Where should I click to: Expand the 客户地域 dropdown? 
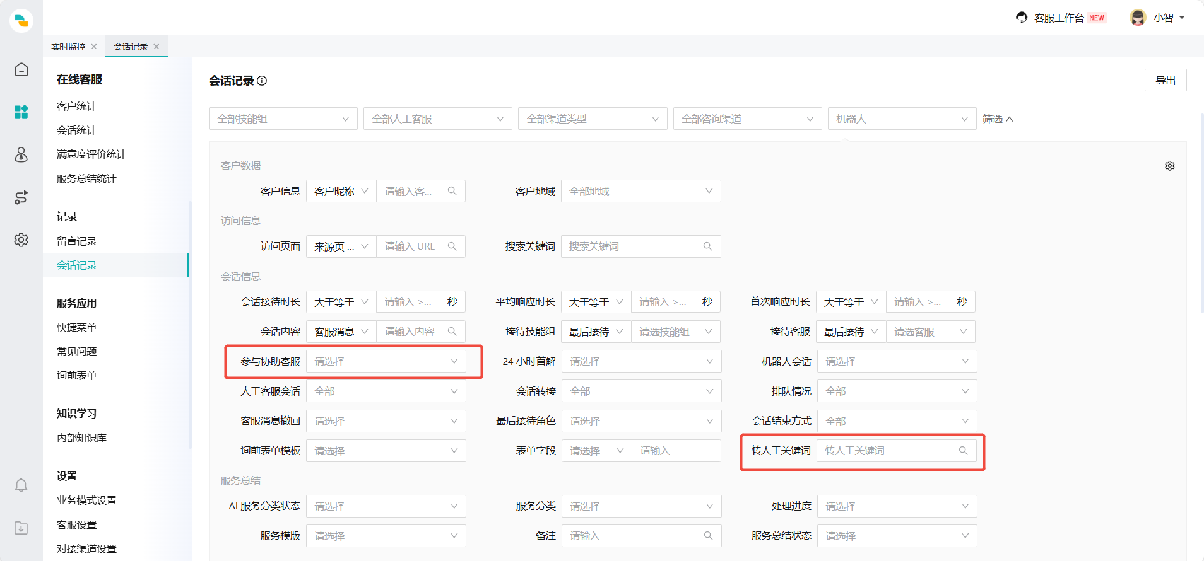point(640,192)
